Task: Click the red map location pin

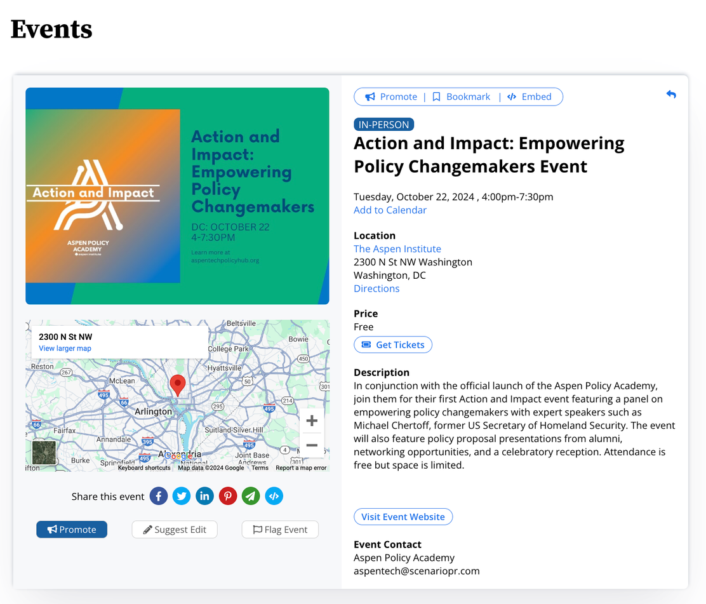Action: 177,386
